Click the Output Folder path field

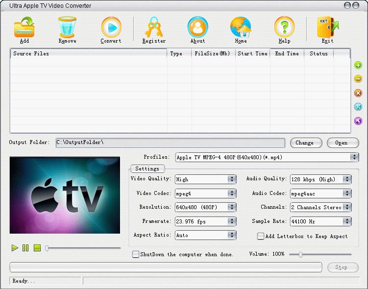pos(171,143)
